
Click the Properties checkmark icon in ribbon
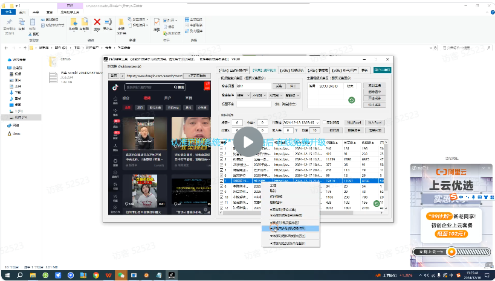coord(157,23)
